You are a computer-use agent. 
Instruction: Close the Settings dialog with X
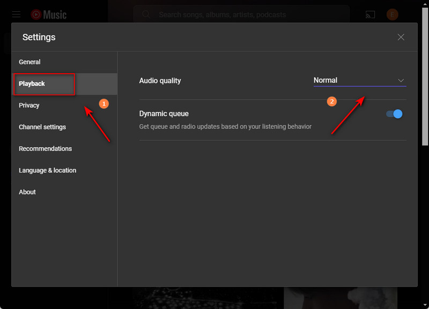coord(401,37)
